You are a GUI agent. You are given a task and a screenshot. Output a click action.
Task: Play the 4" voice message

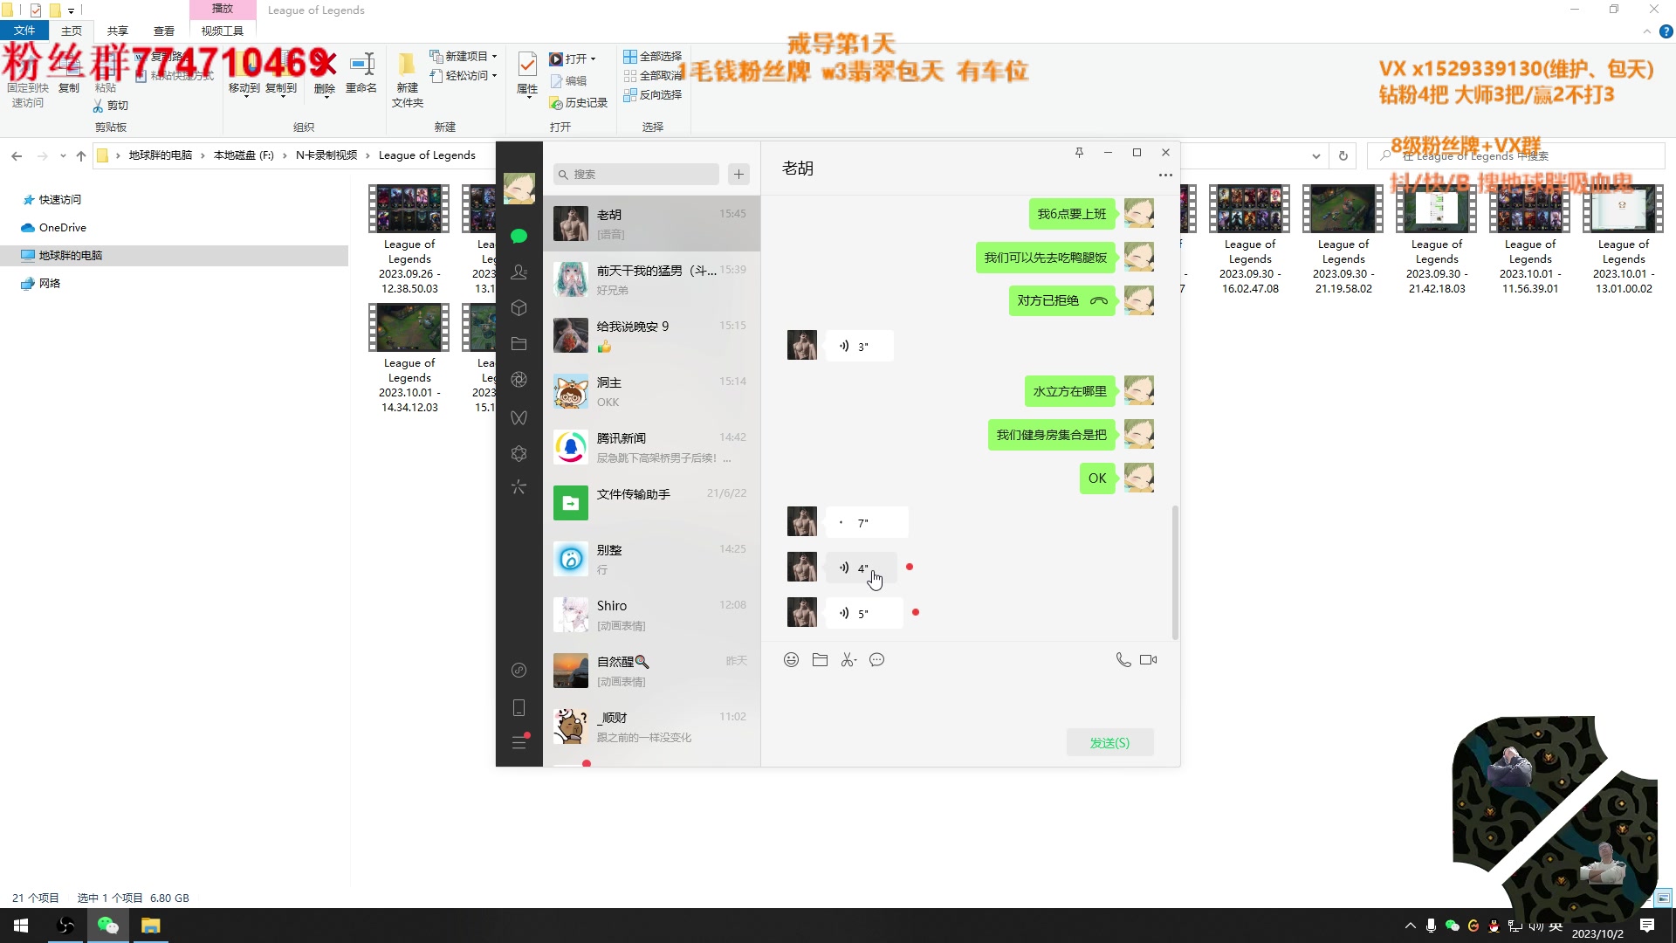tap(861, 568)
